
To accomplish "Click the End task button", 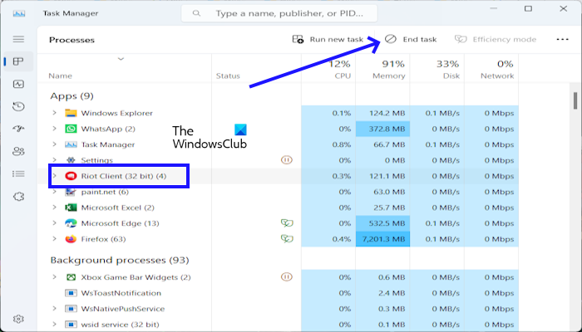I will coord(411,39).
